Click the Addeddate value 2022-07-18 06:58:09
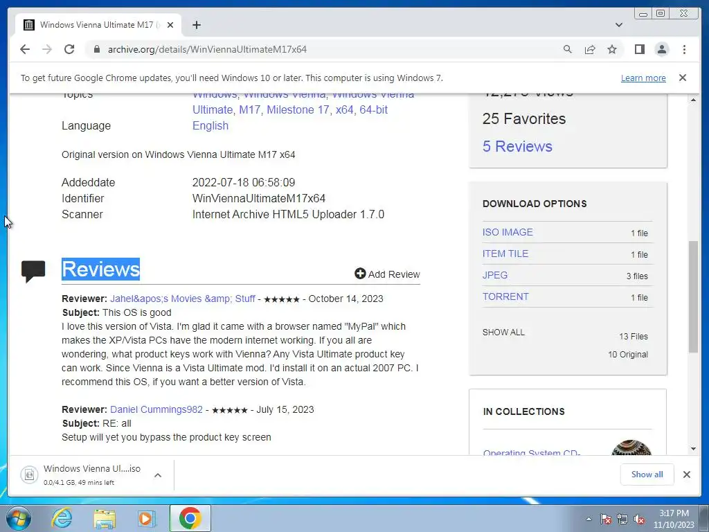 244,182
